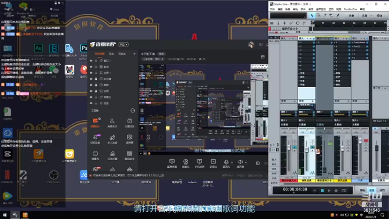Add a send on the first mixer channel

tap(295, 101)
